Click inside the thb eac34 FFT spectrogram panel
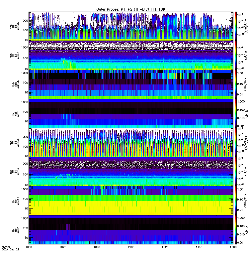The image size is (249, 266). pyautogui.click(x=131, y=26)
